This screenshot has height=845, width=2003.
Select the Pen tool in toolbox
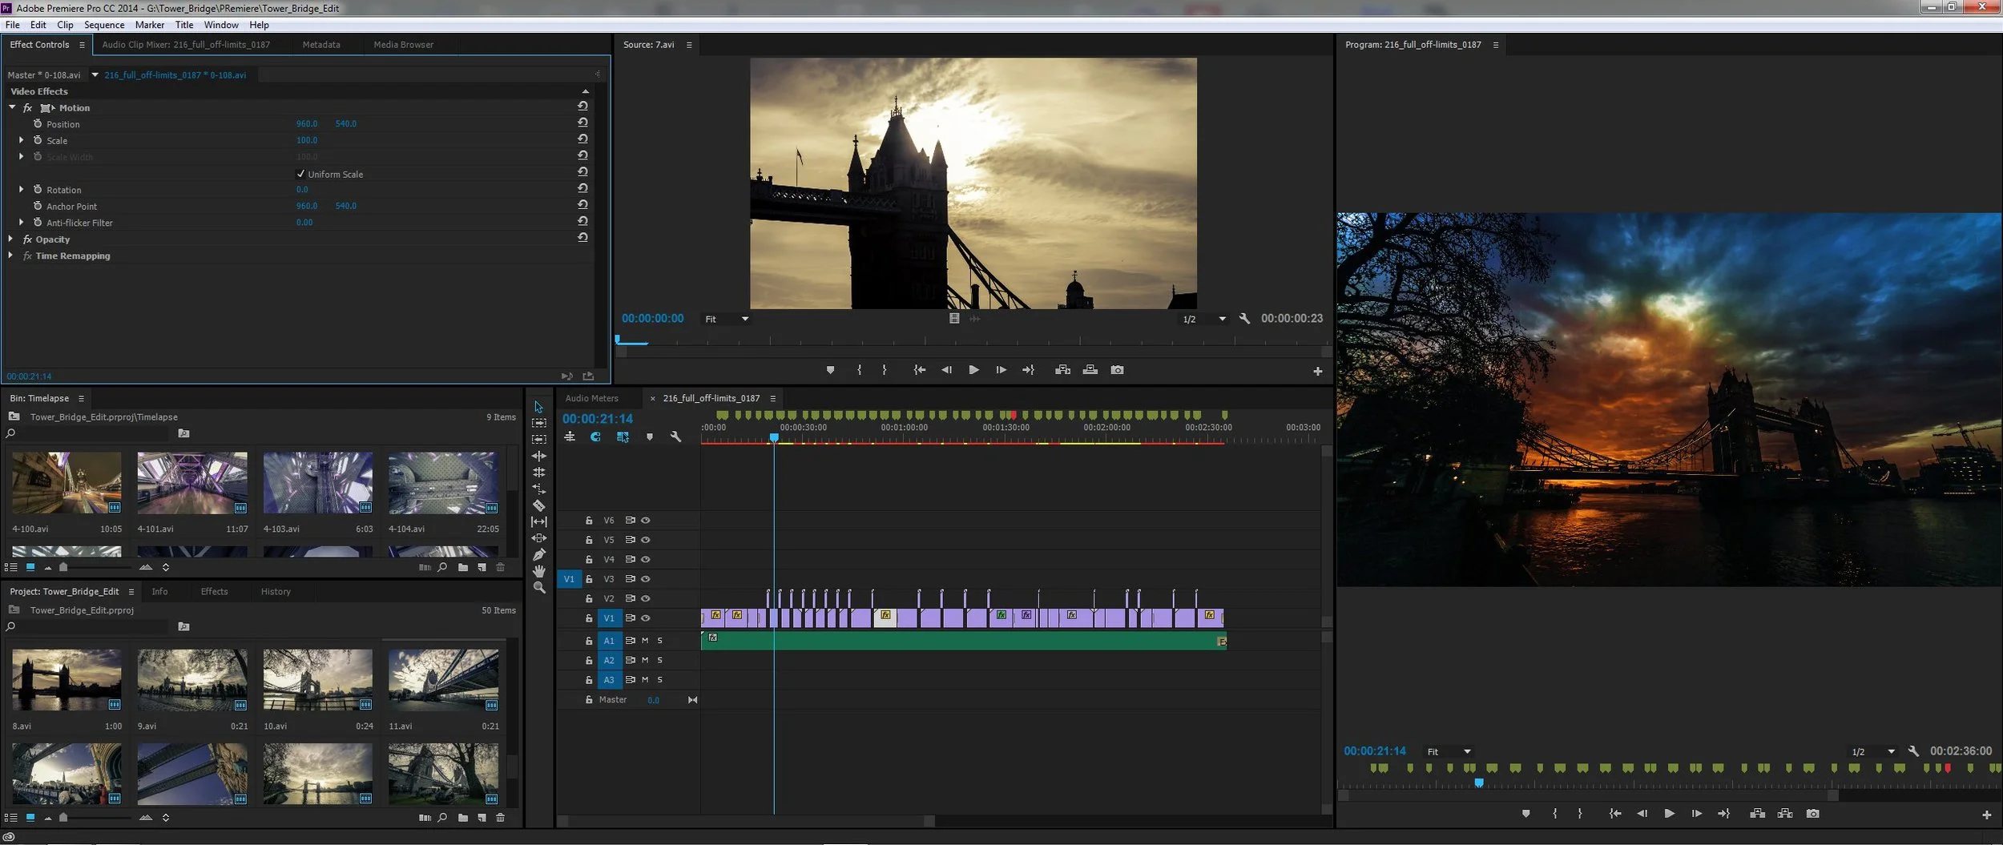(x=539, y=554)
